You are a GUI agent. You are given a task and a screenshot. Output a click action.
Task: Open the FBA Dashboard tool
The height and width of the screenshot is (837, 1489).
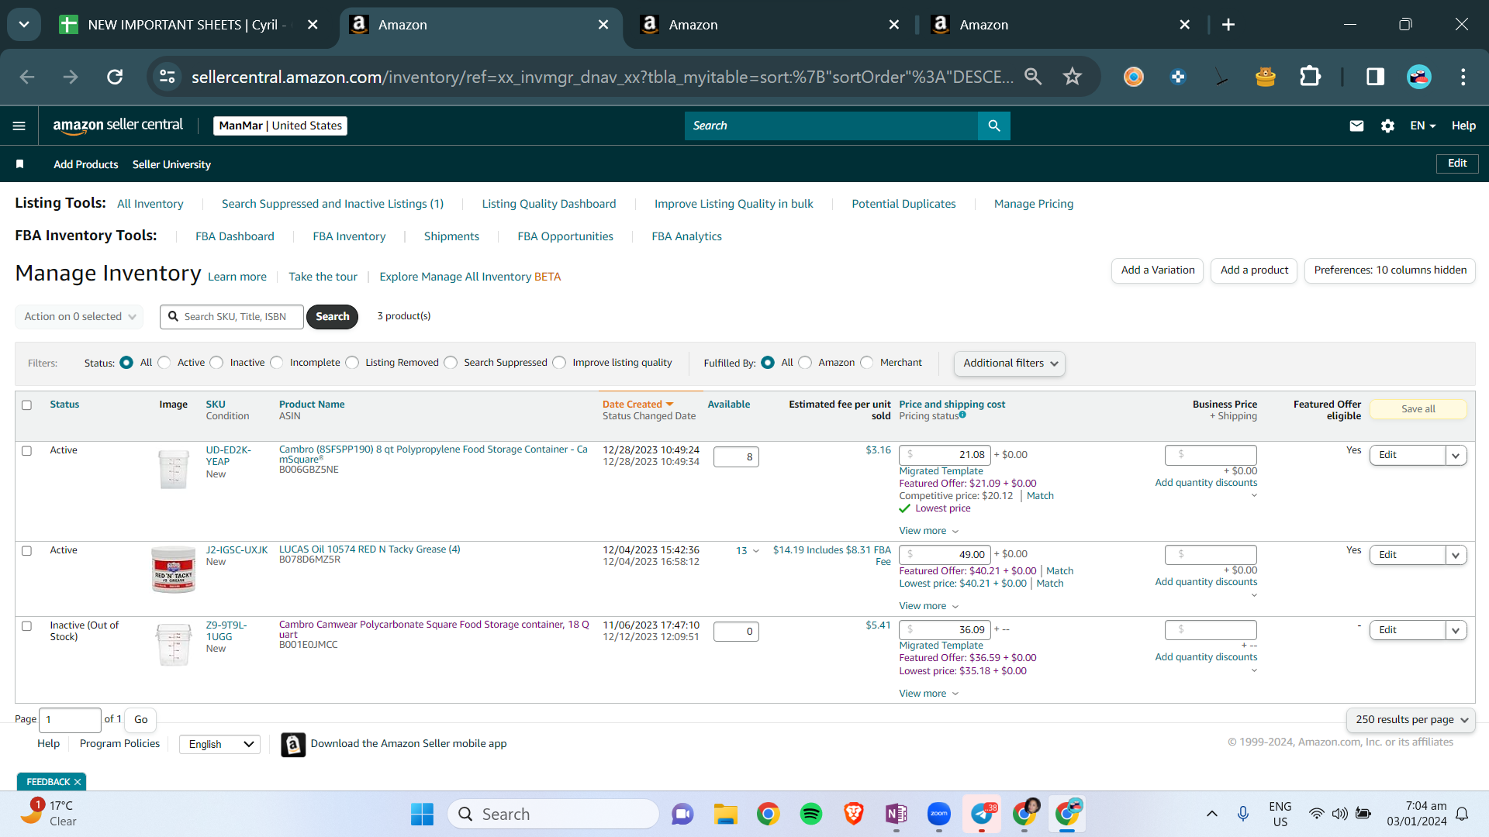[x=235, y=236]
